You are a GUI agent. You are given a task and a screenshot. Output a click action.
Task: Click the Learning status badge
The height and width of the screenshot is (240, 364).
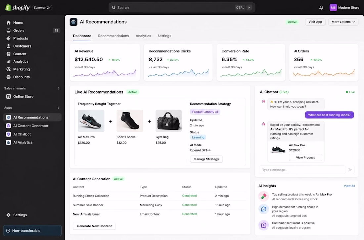coord(198,137)
